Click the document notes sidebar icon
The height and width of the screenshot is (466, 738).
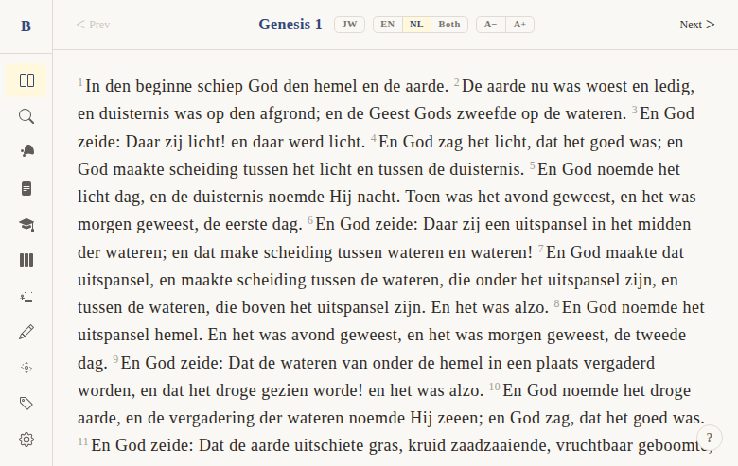tap(26, 188)
